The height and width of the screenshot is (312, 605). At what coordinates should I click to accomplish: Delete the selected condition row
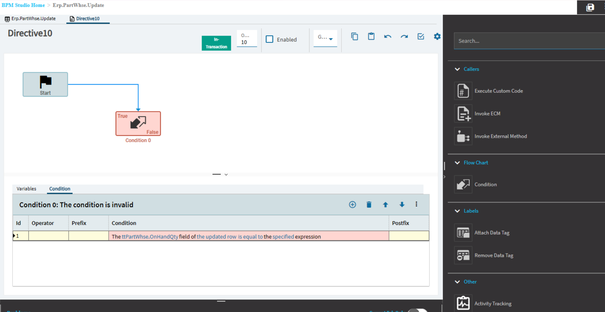369,204
